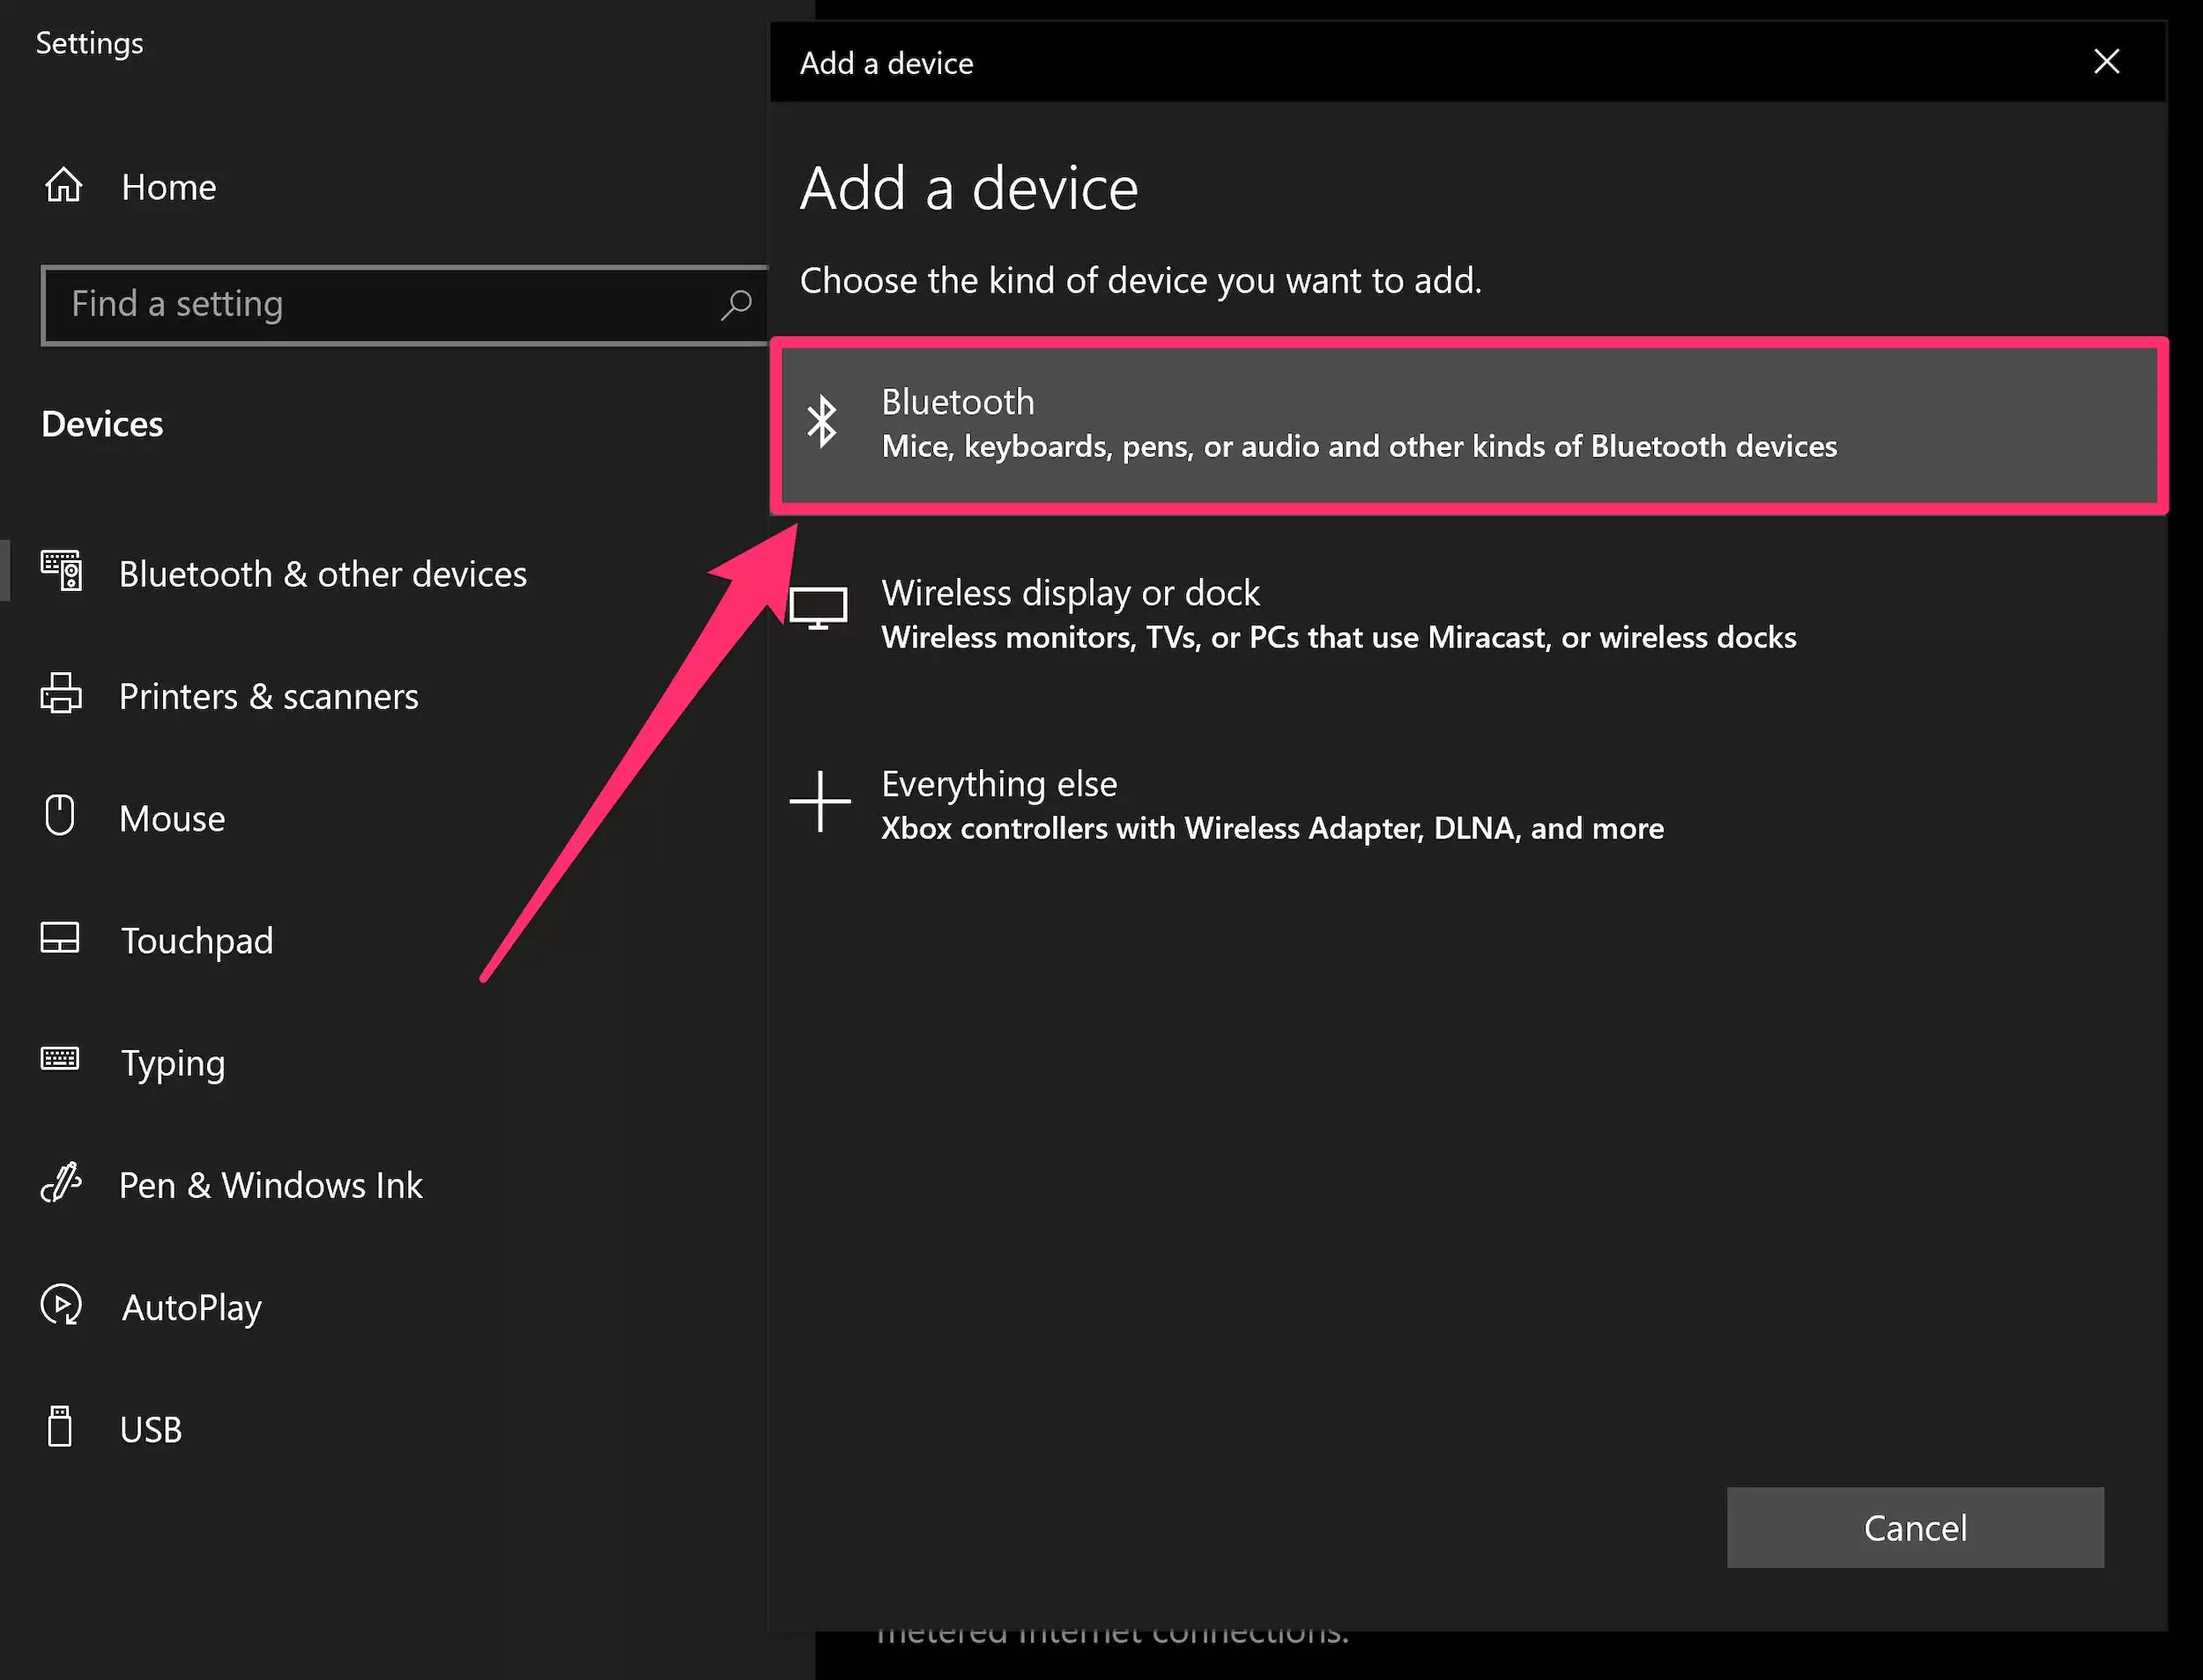Close the Add a device dialog
The image size is (2203, 1680).
[x=2107, y=62]
